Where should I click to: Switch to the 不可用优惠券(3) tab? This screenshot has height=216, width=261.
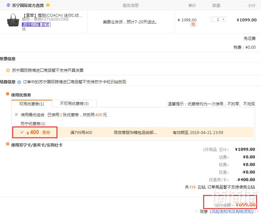(74, 104)
